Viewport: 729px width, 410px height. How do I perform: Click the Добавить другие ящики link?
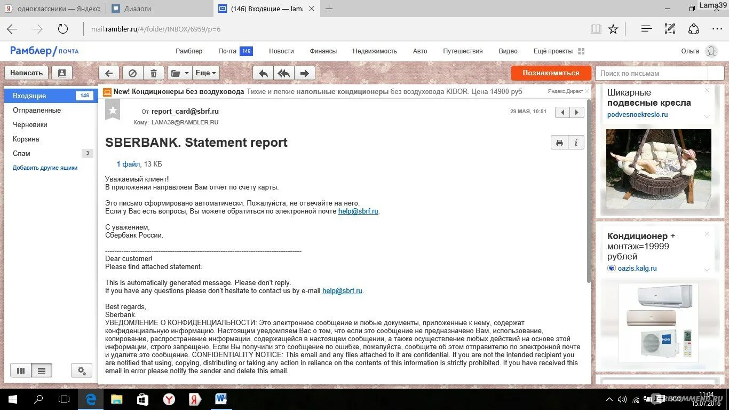coord(45,168)
